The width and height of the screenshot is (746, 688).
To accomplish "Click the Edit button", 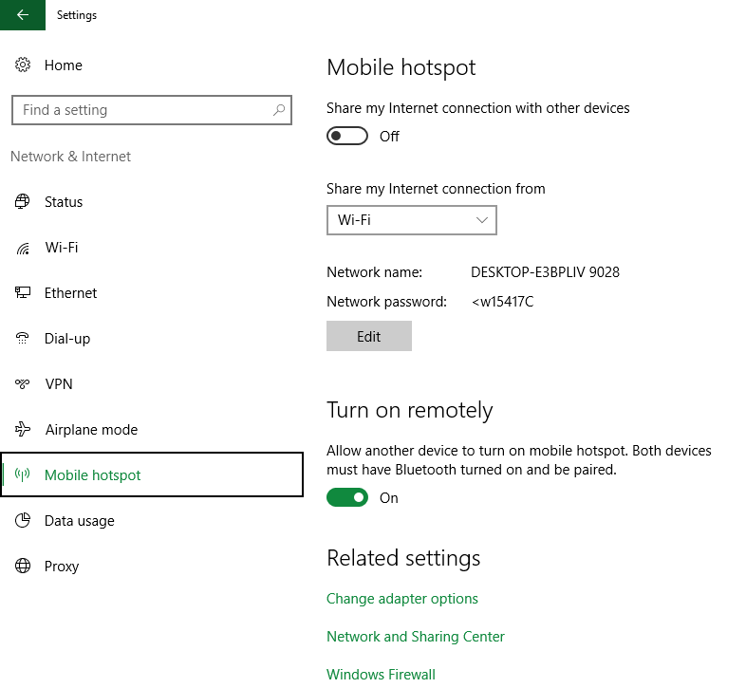I will 368,336.
